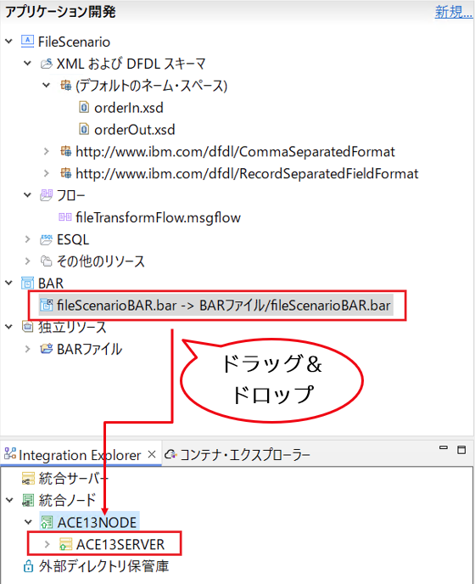Image resolution: width=475 pixels, height=584 pixels.
Task: Select the fileScenarioBAR.bar entry
Action: [216, 306]
